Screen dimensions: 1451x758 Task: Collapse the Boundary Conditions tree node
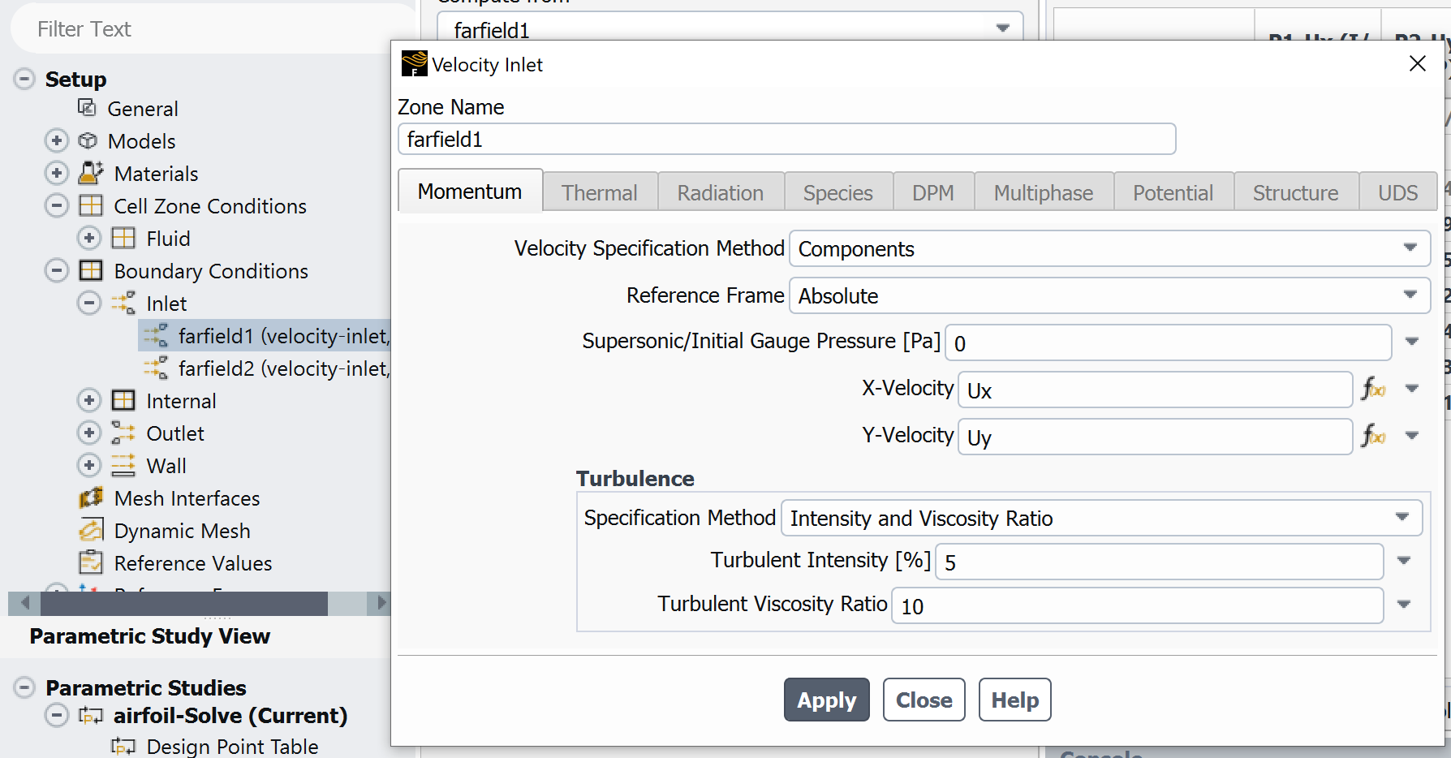coord(57,270)
